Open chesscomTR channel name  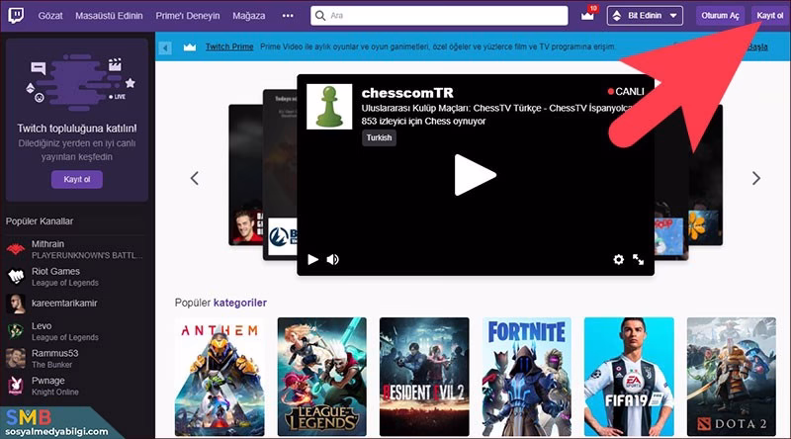407,93
